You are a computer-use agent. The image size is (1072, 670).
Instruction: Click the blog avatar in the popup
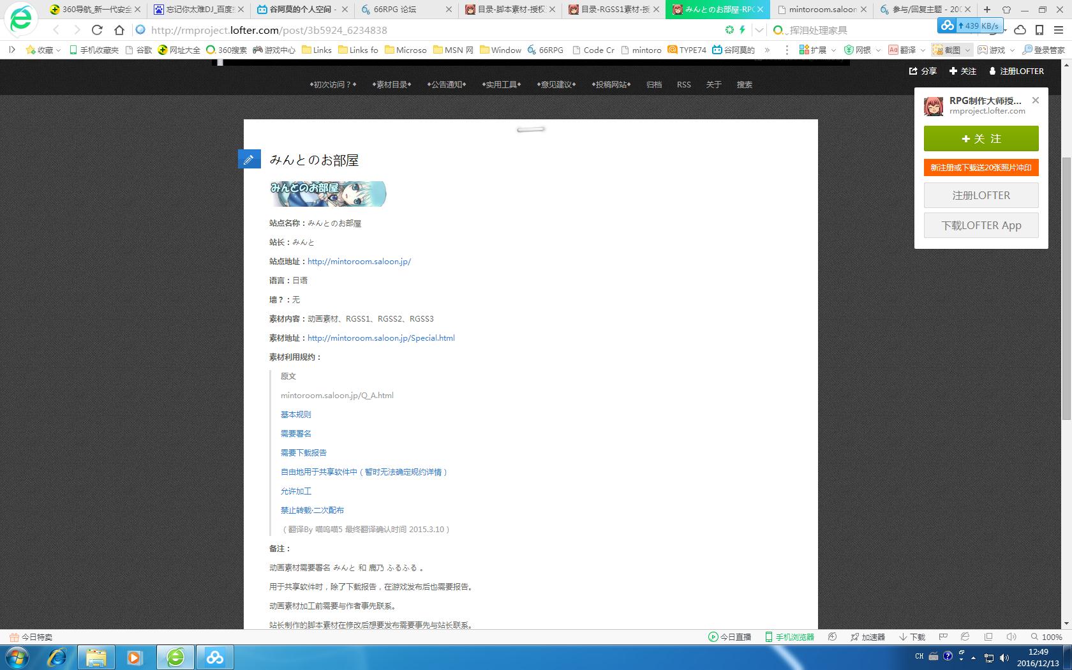(934, 106)
